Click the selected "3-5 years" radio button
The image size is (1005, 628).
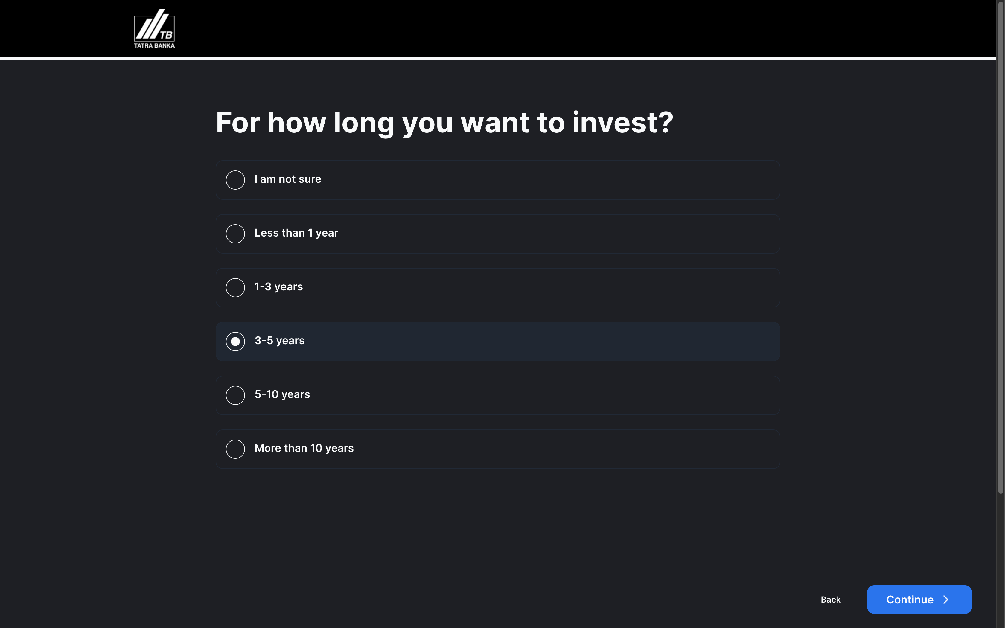coord(235,342)
